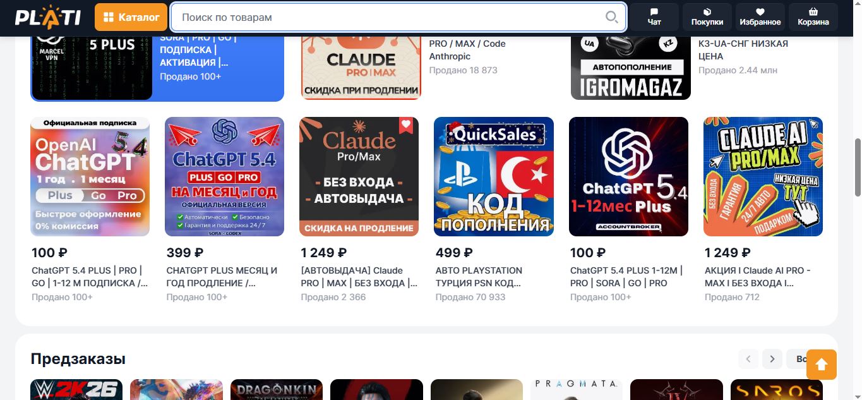Click the search magnifier icon

pos(611,17)
